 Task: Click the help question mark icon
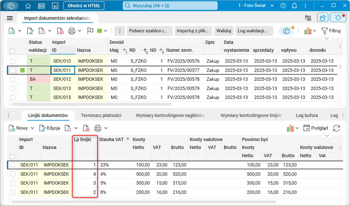283,6
